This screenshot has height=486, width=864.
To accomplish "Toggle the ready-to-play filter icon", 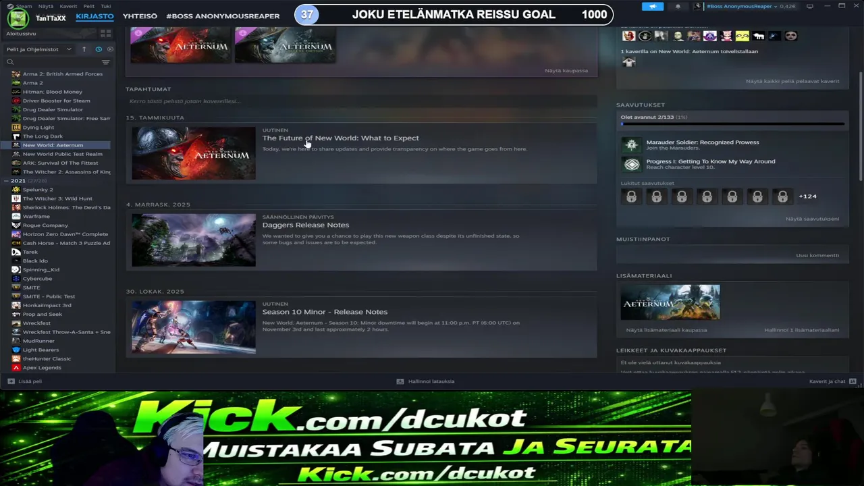I will coord(110,49).
